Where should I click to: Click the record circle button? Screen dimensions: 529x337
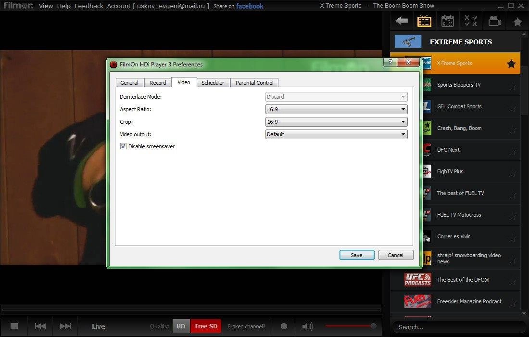click(284, 326)
